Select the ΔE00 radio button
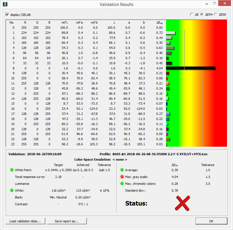 tap(216, 14)
